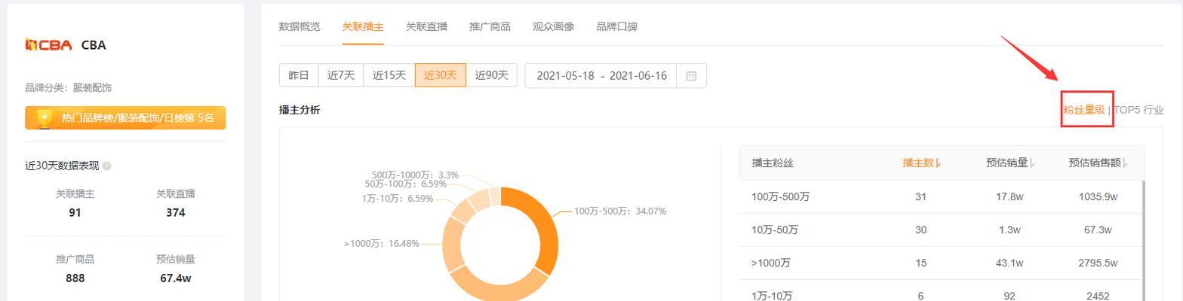Click the 10万-50万 table row
Image resolution: width=1183 pixels, height=301 pixels.
point(941,230)
